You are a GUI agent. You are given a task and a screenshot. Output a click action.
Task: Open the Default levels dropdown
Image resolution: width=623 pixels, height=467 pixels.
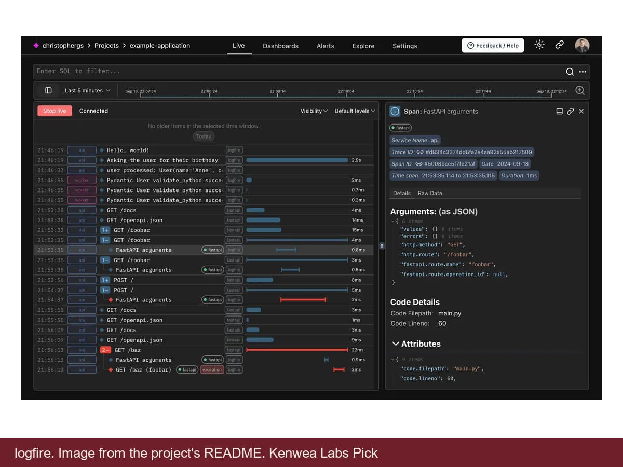[355, 111]
